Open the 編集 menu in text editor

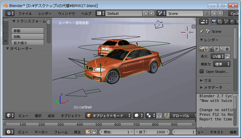point(233,132)
